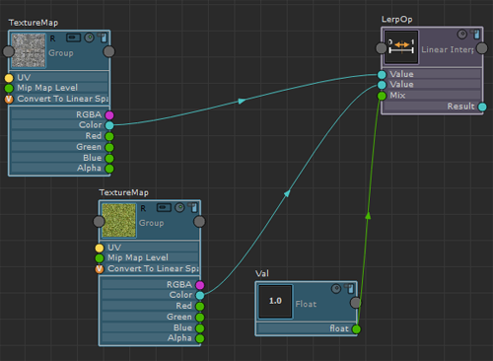
Task: Click the blue pin icon on top TextureMap node
Action: (x=104, y=37)
